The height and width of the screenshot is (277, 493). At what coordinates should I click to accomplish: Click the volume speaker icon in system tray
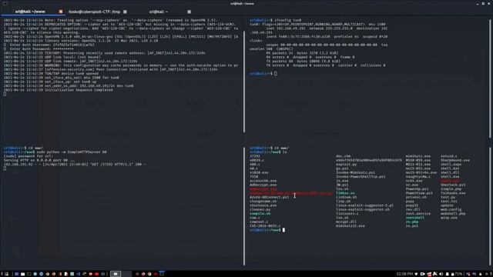pos(441,274)
